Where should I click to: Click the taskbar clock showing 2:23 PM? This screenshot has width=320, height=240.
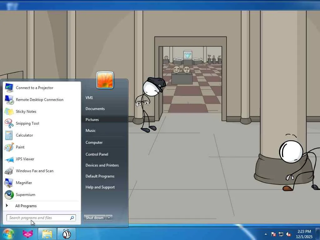pyautogui.click(x=304, y=234)
